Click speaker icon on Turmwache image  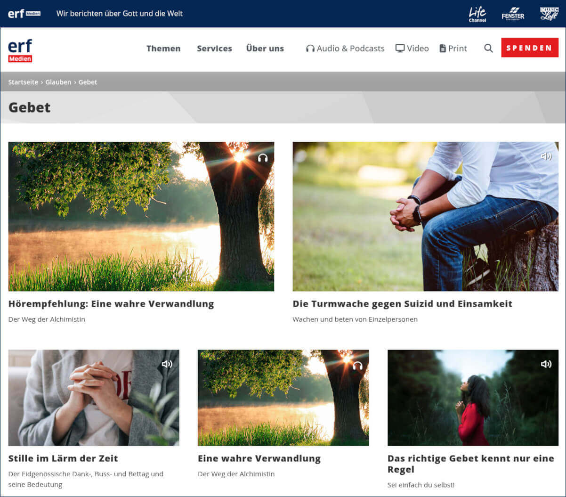pyautogui.click(x=546, y=156)
